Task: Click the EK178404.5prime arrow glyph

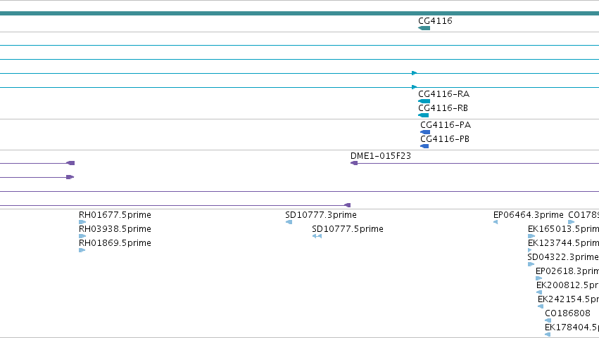Action: tap(548, 334)
